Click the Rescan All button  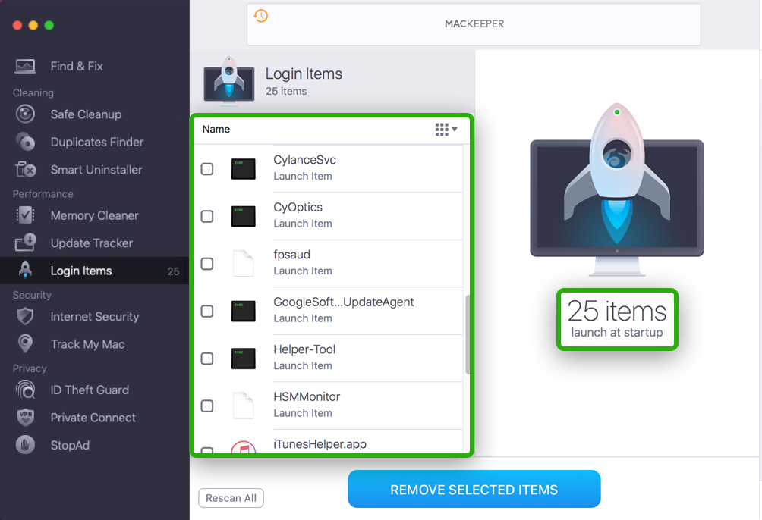tap(231, 498)
